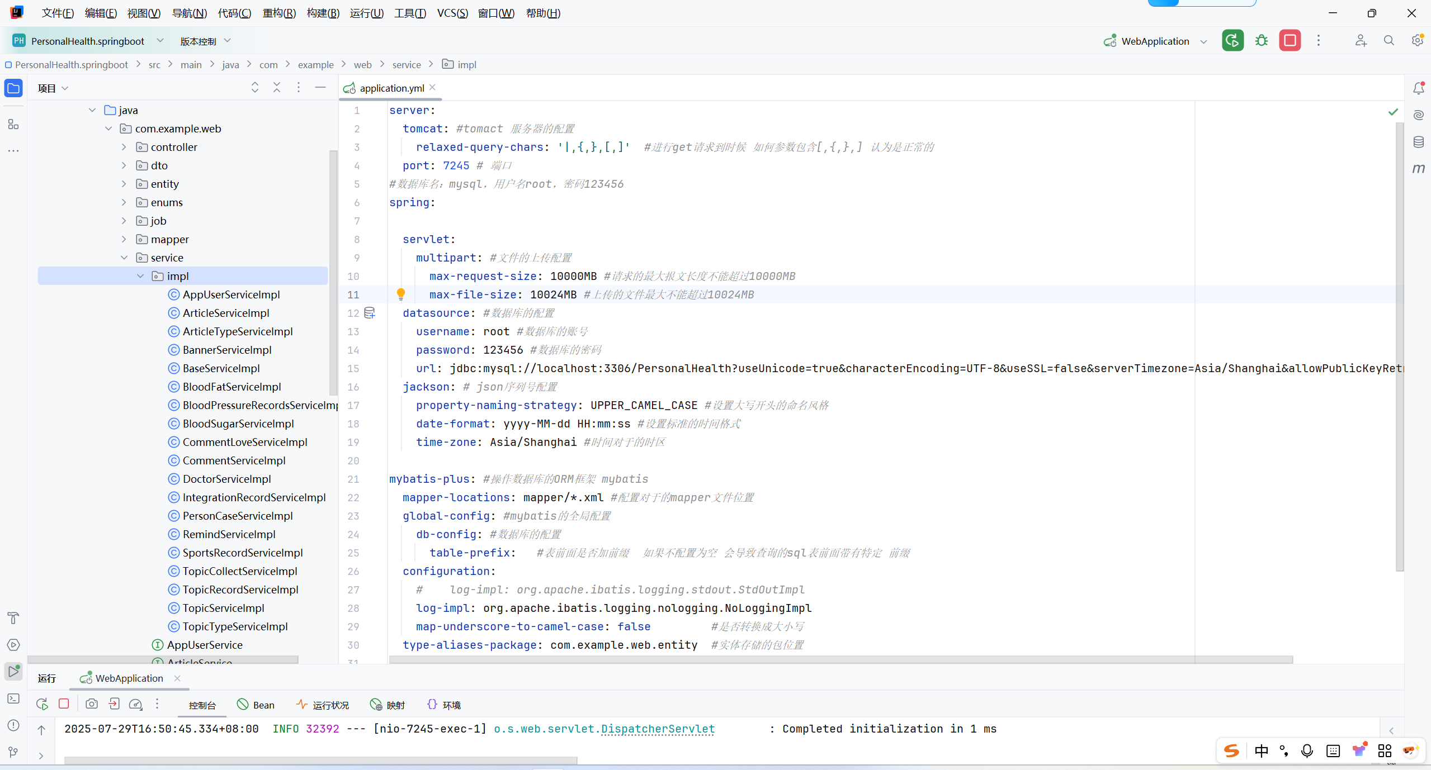Open more options in the Run toolbar
Screen dimensions: 1431x770
[x=157, y=704]
